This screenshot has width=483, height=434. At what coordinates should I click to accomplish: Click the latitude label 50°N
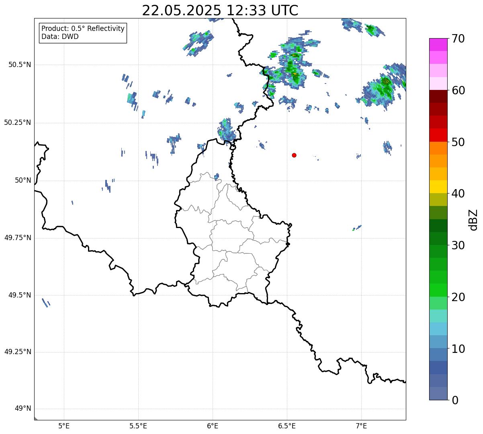[23, 180]
